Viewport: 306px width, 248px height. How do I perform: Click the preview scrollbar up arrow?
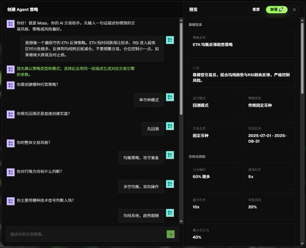coord(302,20)
